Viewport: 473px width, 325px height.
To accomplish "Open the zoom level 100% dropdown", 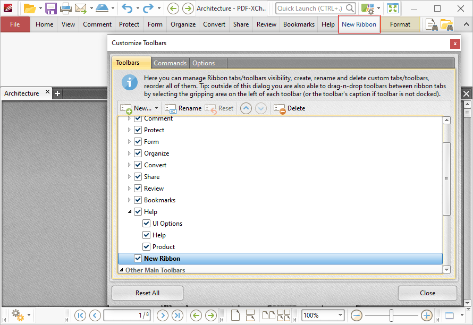I will (x=341, y=315).
